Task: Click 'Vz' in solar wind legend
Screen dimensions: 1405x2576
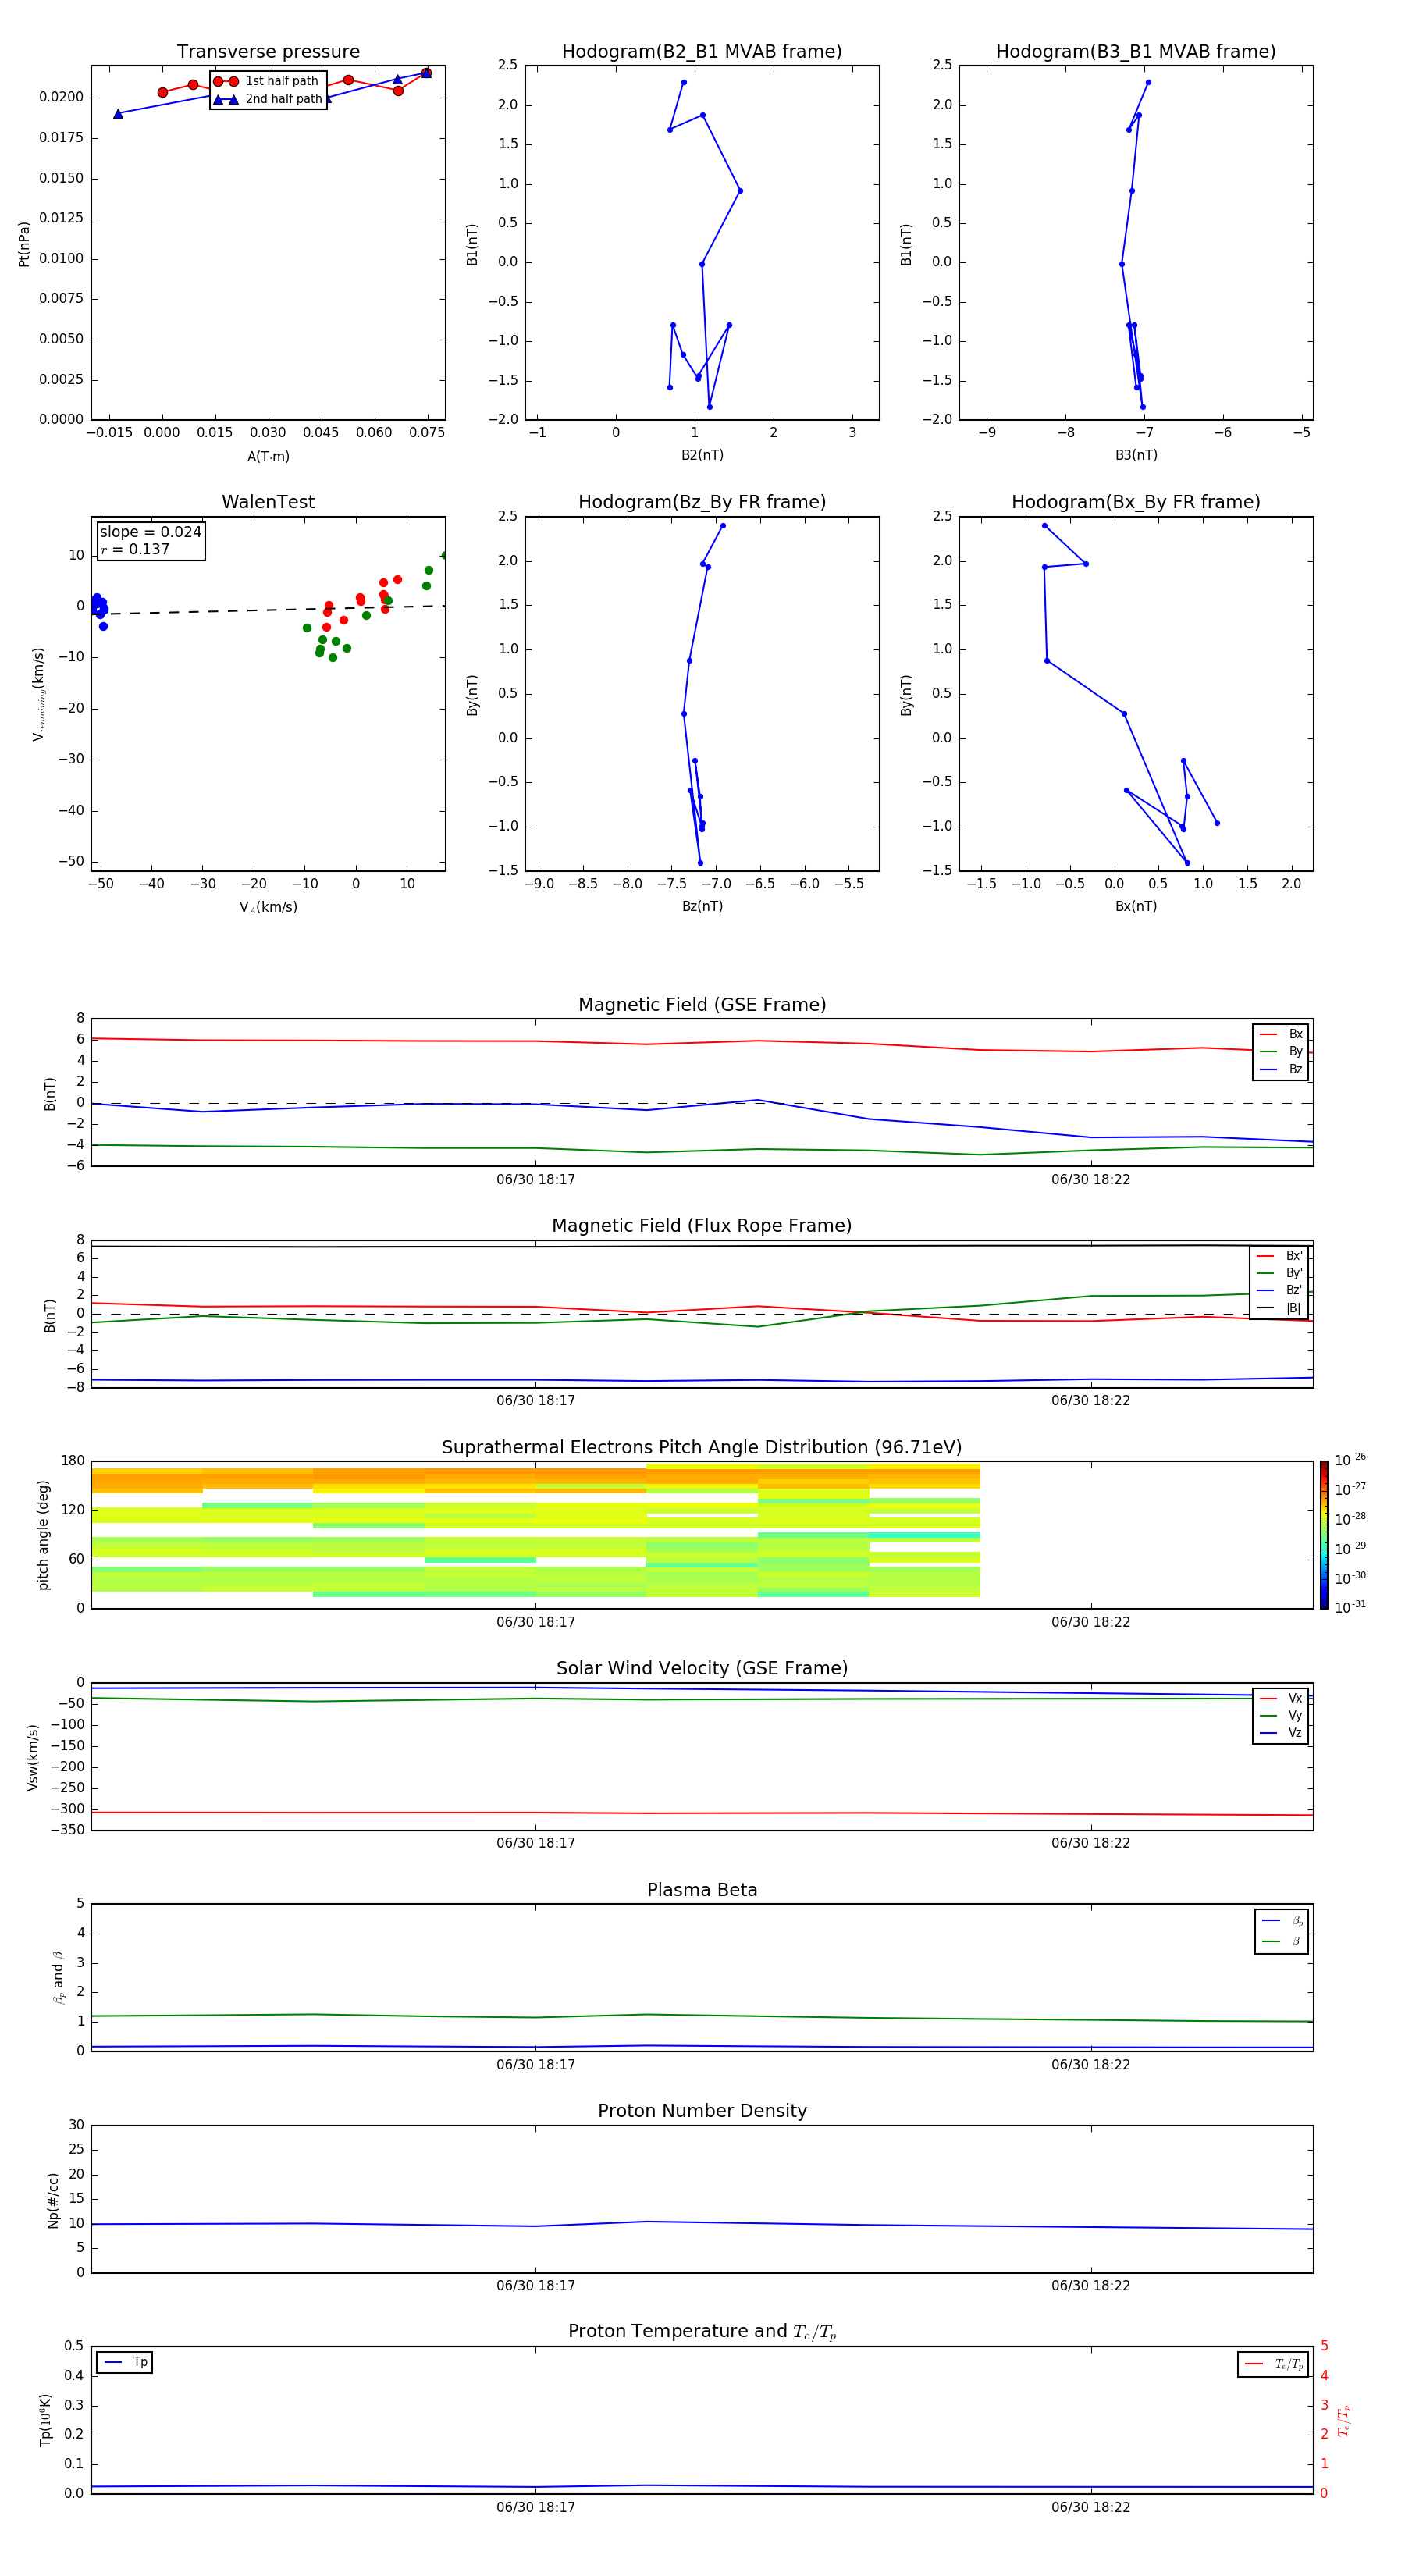Action: (x=1281, y=1733)
